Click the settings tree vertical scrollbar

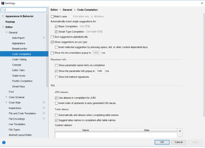coord(47,50)
